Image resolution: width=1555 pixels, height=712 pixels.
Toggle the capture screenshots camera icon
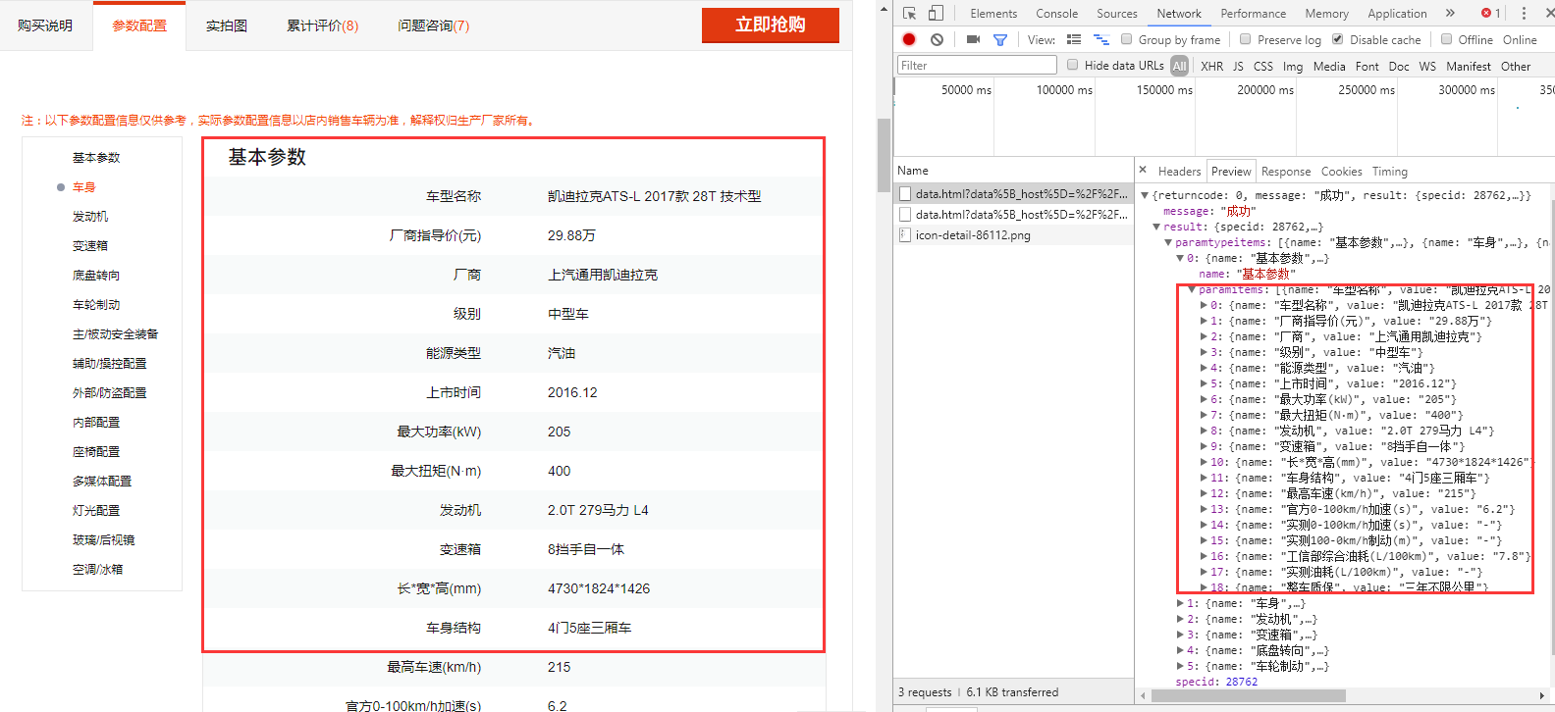(x=973, y=39)
